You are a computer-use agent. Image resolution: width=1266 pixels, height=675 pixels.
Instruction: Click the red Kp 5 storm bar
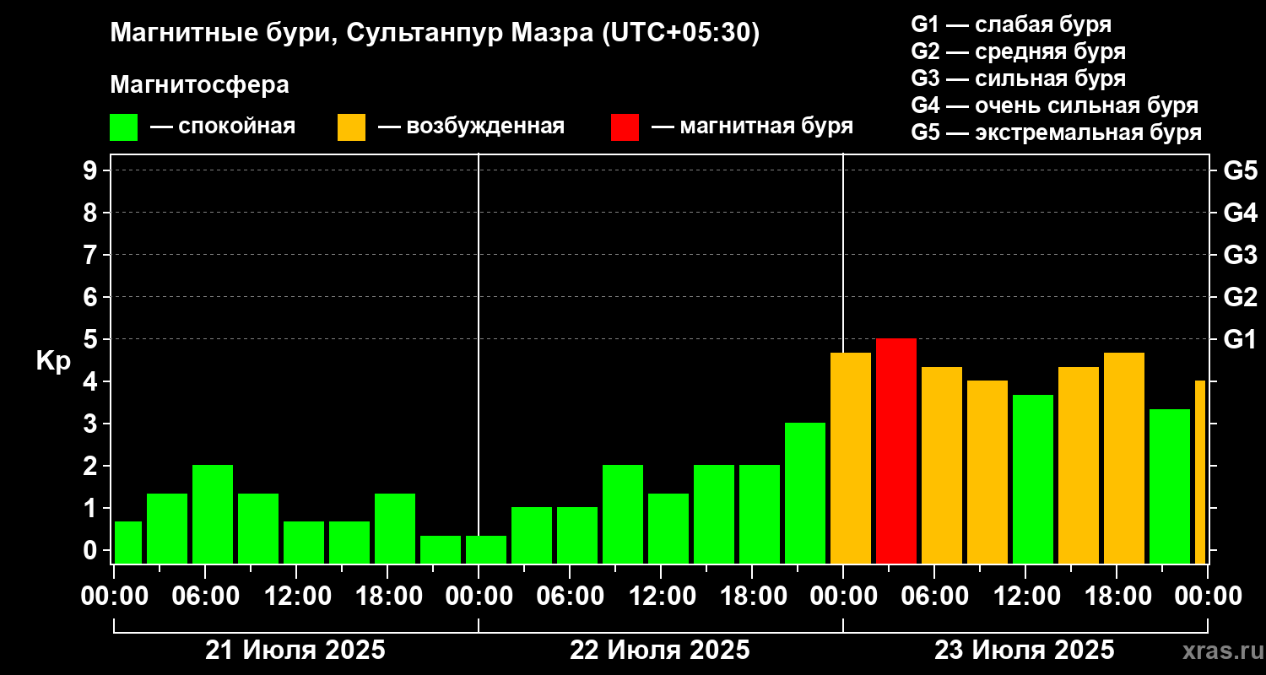coord(896,451)
